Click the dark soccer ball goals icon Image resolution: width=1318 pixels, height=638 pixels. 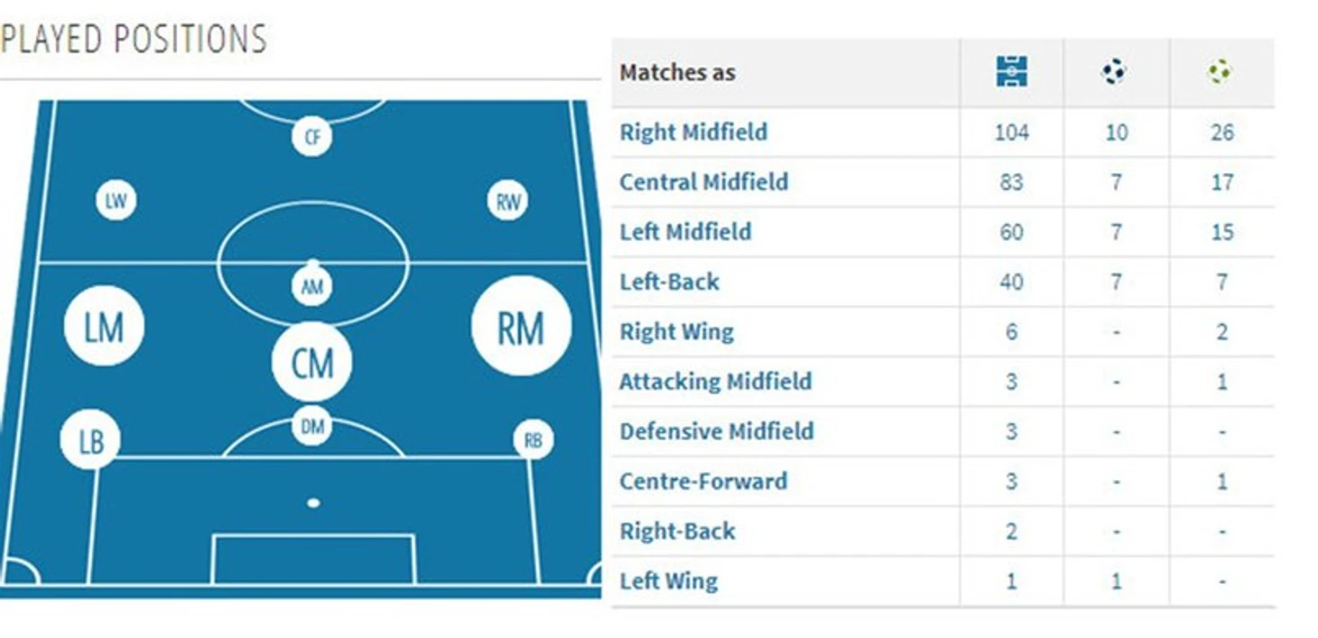tap(1115, 71)
